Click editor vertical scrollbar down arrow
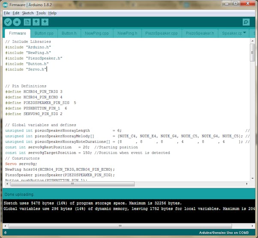 click(252, 178)
